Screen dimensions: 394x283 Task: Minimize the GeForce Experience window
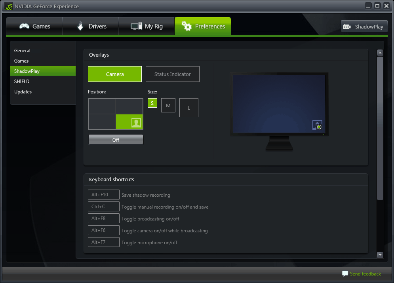tap(368, 6)
